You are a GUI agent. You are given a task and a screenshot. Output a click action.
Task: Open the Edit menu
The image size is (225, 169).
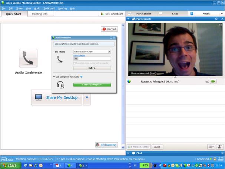click(x=11, y=9)
